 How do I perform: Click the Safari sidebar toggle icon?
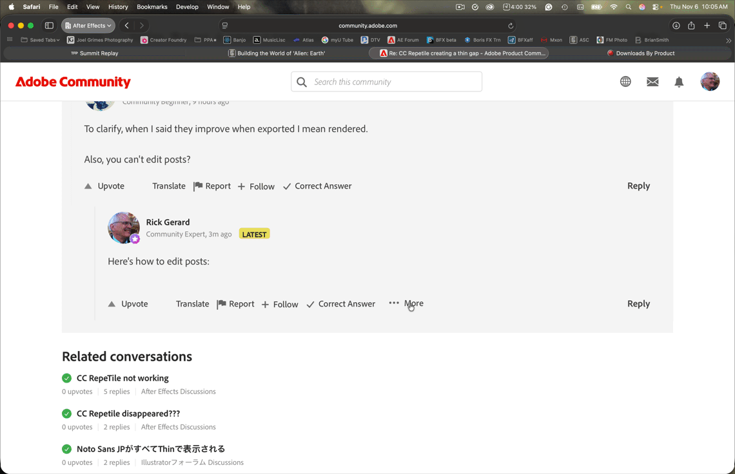49,25
